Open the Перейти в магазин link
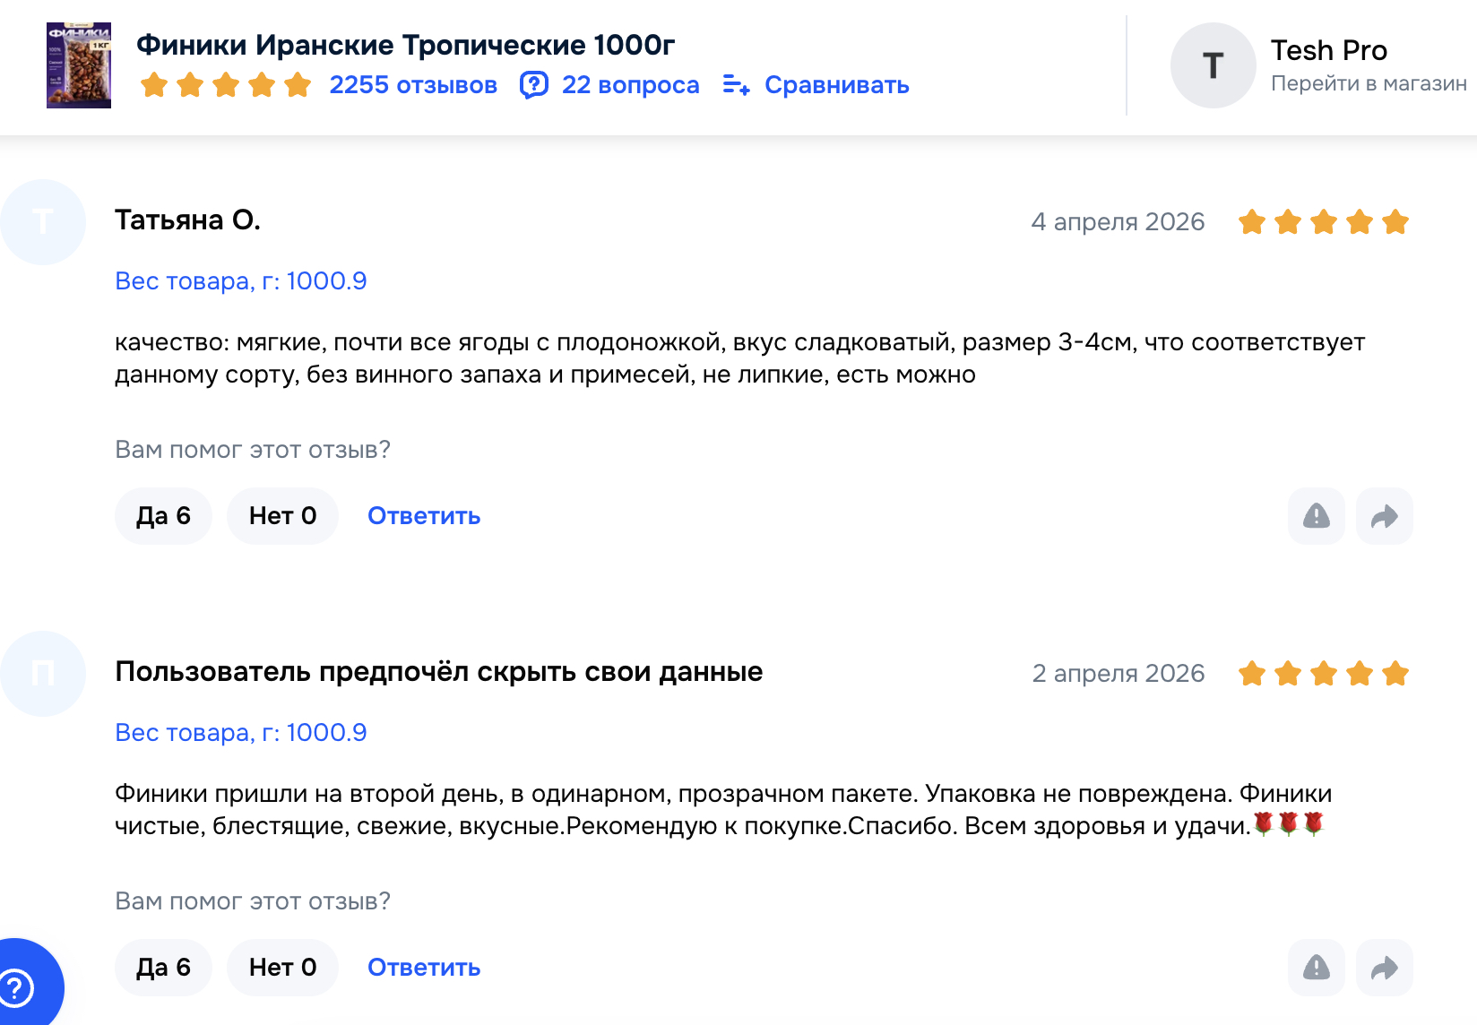The height and width of the screenshot is (1025, 1477). (1369, 83)
